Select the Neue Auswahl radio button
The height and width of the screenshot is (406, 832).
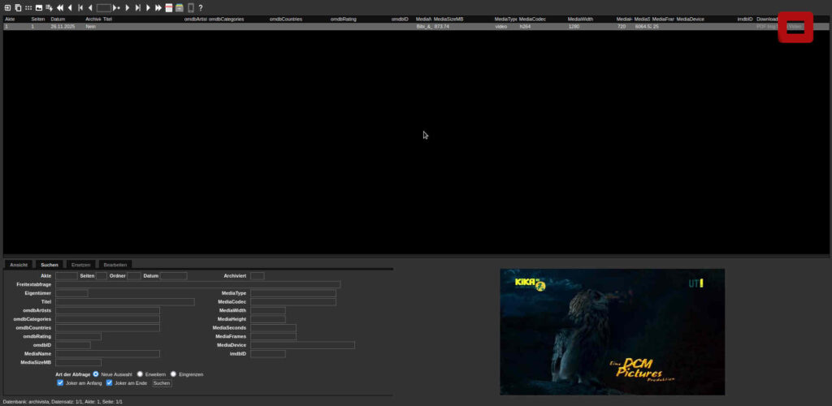96,374
